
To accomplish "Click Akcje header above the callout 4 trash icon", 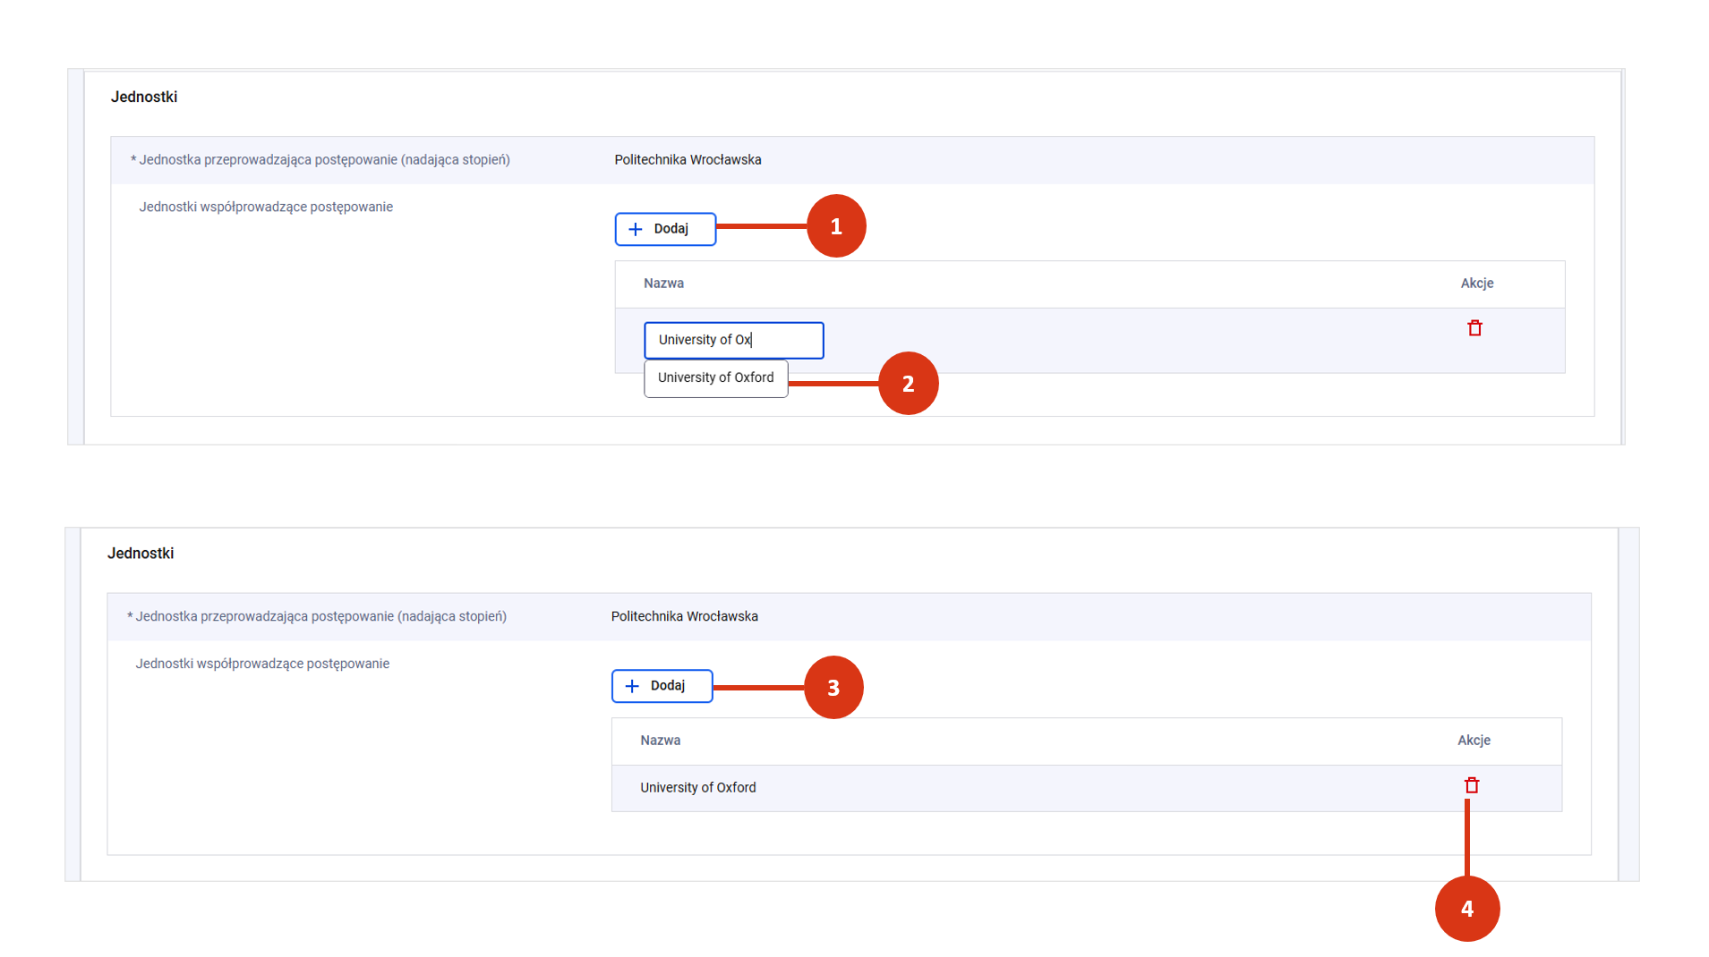I will [1473, 741].
